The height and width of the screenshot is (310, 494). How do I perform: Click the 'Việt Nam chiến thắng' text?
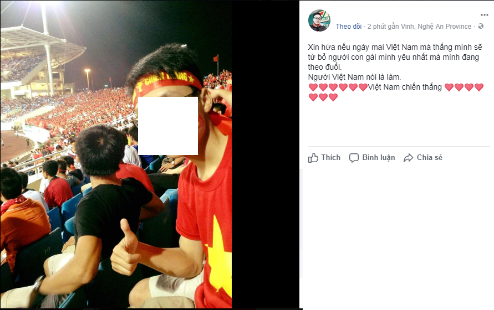pos(405,87)
